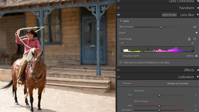Viewport: 199px width, 112px height.
Task: Click the focal range start value 27
Action: 122,43
